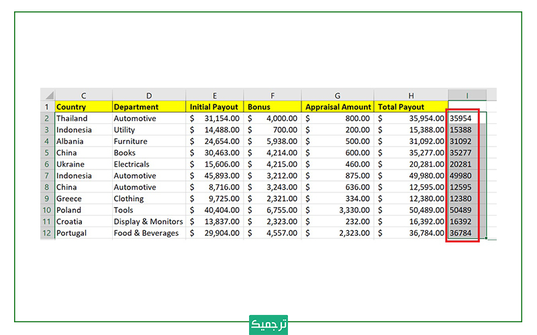The height and width of the screenshot is (335, 537).
Task: Select column C header
Action: coord(83,95)
